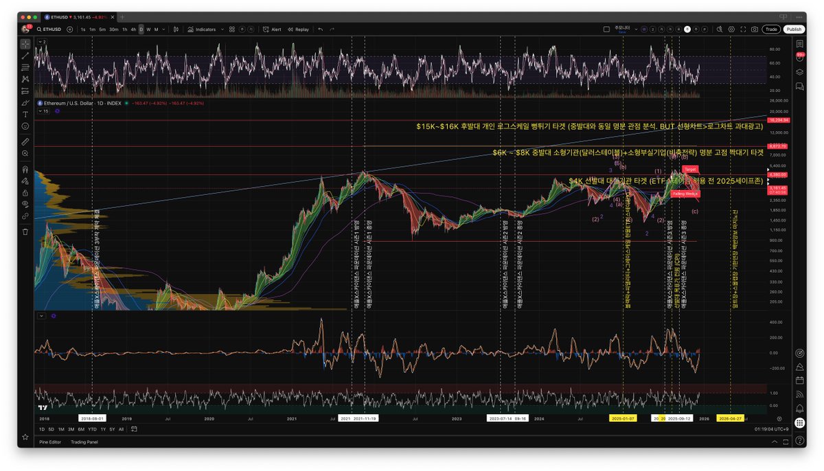The image size is (824, 471).
Task: Expand the oscillator pane legend chevron
Action: (41, 315)
